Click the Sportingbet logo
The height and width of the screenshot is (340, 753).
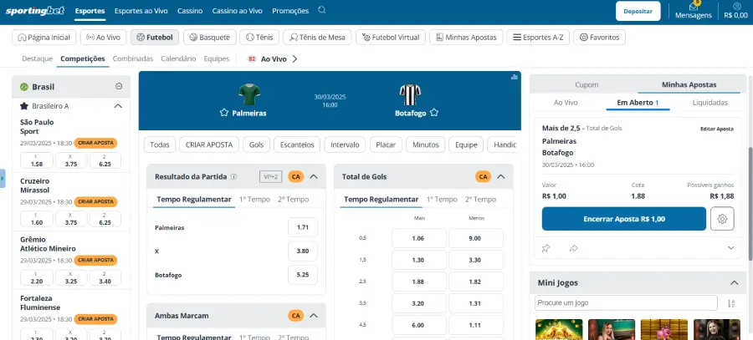pos(35,11)
